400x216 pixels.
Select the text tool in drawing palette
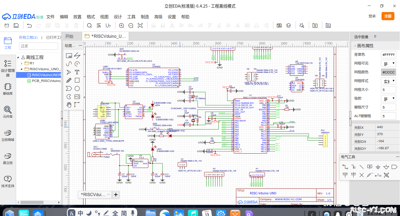(x=77, y=72)
